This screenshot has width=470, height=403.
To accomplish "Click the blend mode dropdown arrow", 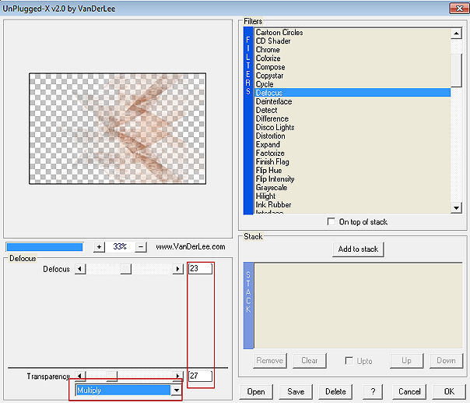I will click(177, 390).
